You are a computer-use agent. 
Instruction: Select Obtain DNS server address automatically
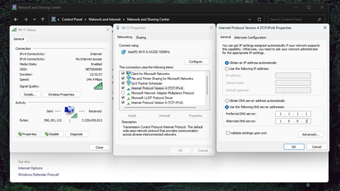[227, 101]
